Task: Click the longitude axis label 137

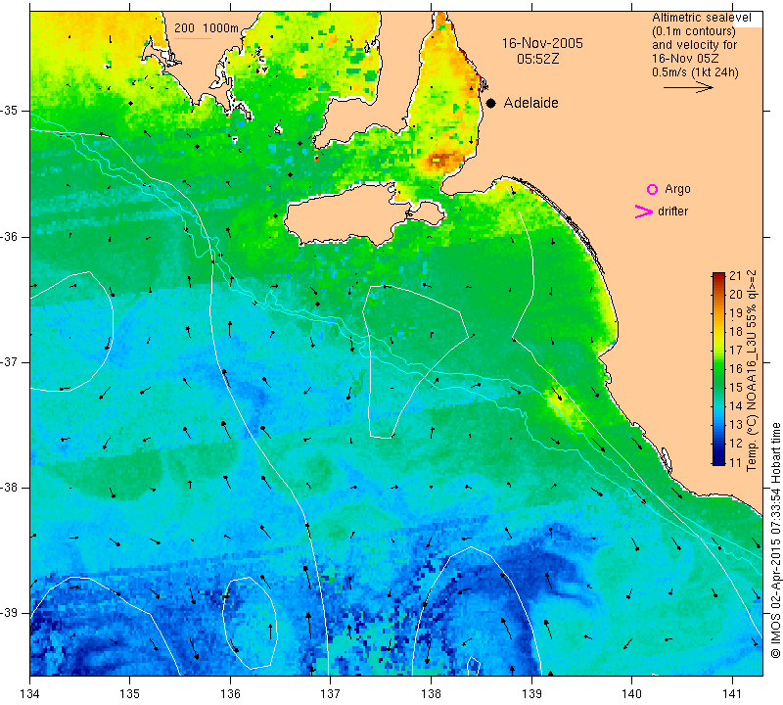Action: point(330,694)
